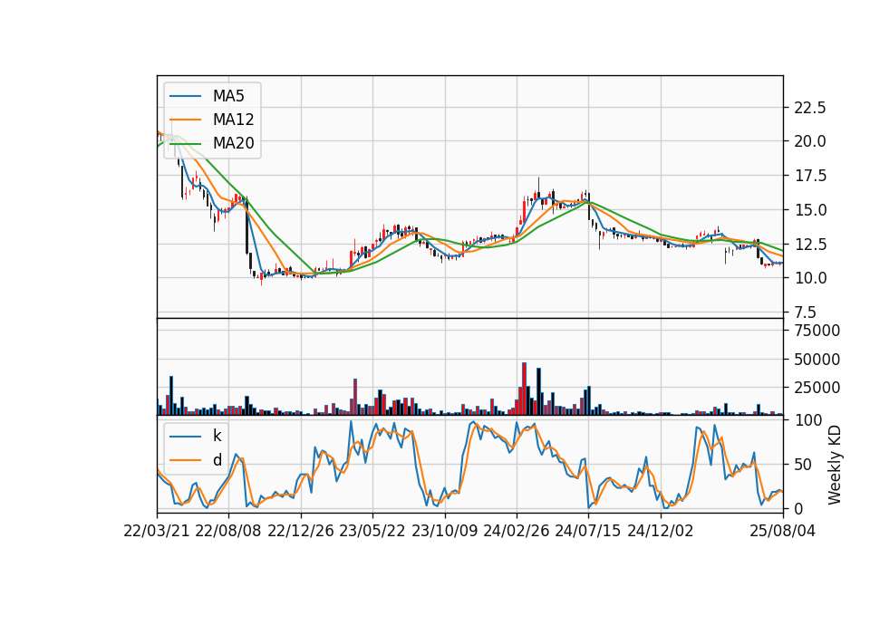Screen dimensions: 870x625
Task: Click the MA12 legend label
Action: tap(233, 120)
